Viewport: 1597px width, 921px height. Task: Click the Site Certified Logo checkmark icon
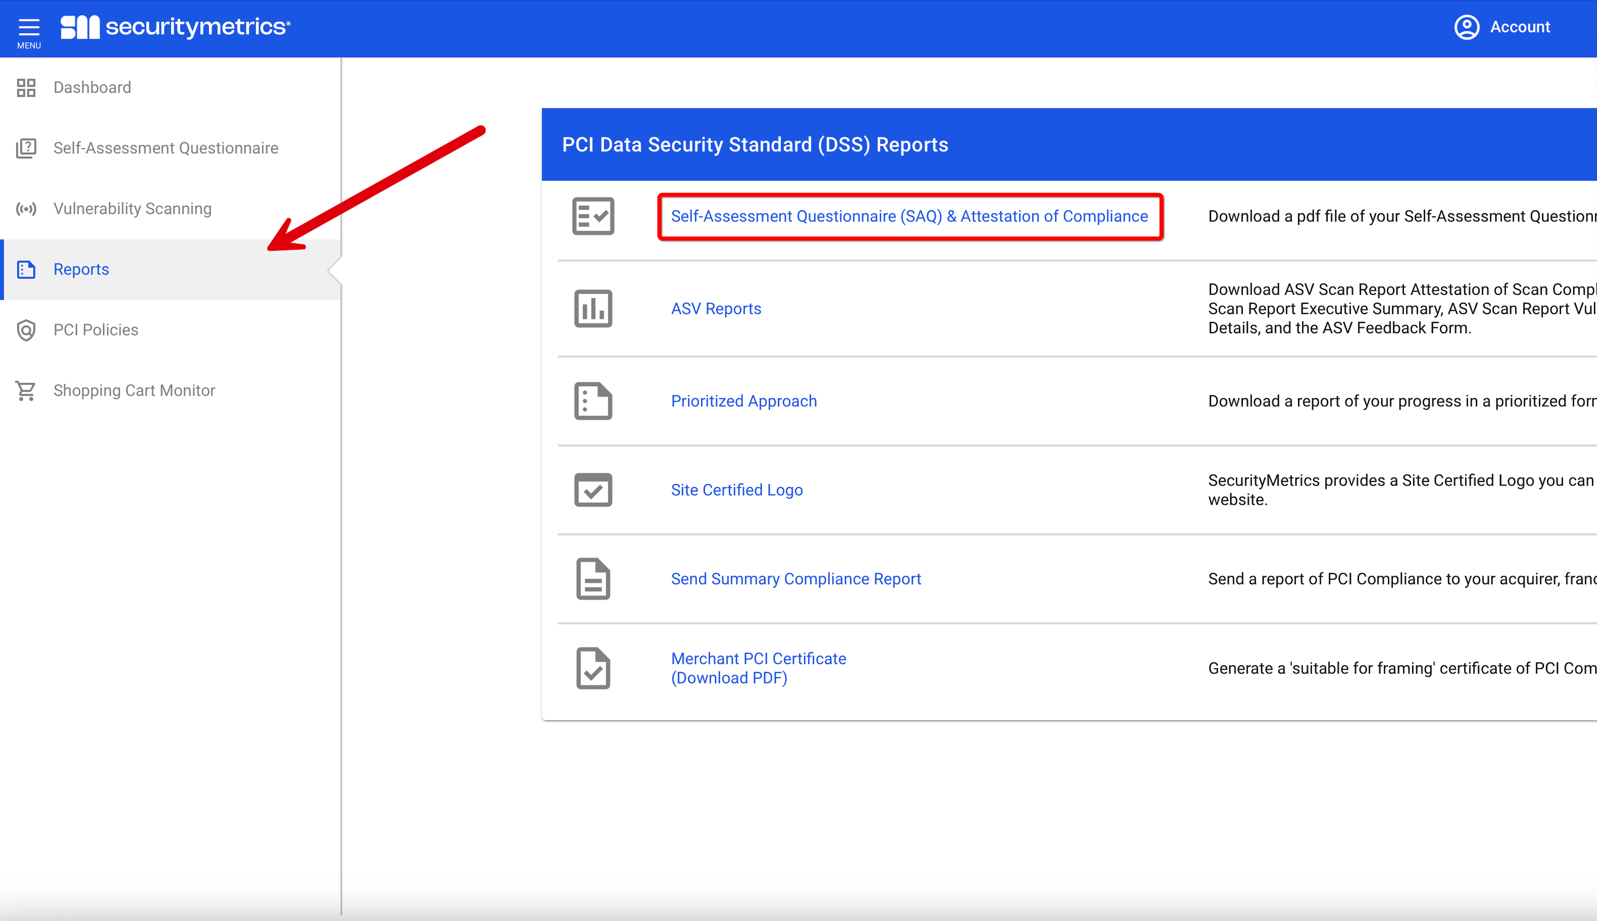(593, 490)
